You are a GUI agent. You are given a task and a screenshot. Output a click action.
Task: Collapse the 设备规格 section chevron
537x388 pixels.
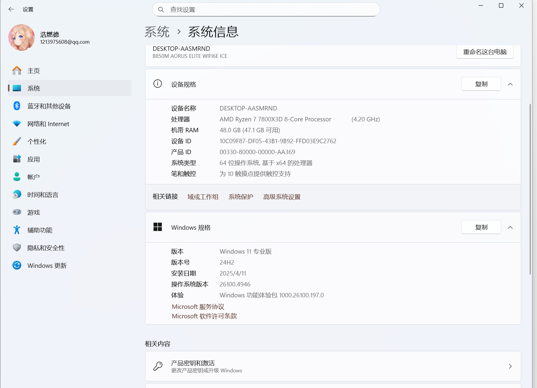click(x=510, y=84)
